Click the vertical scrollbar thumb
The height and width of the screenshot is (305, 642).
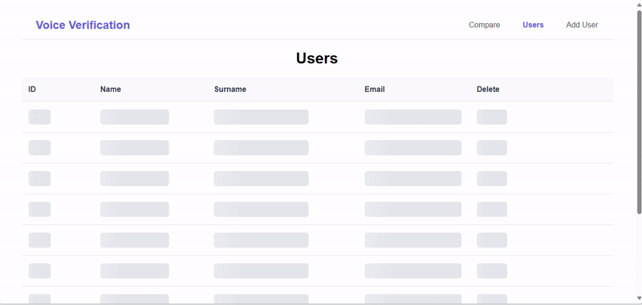click(639, 111)
